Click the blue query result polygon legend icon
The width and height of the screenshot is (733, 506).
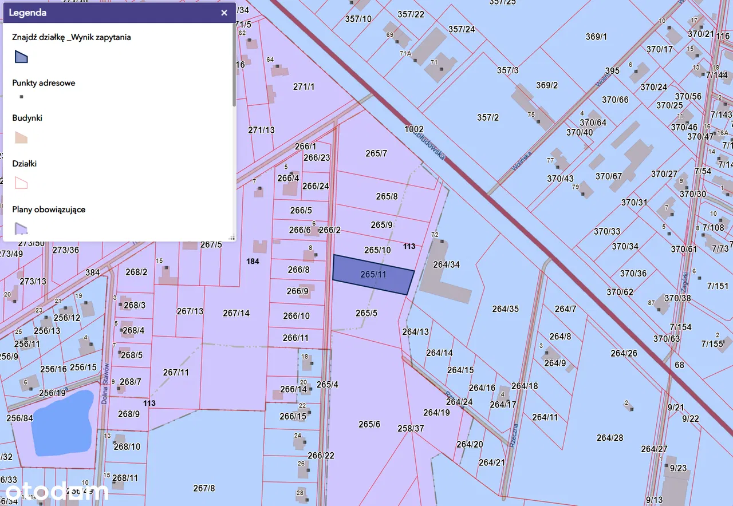(21, 57)
